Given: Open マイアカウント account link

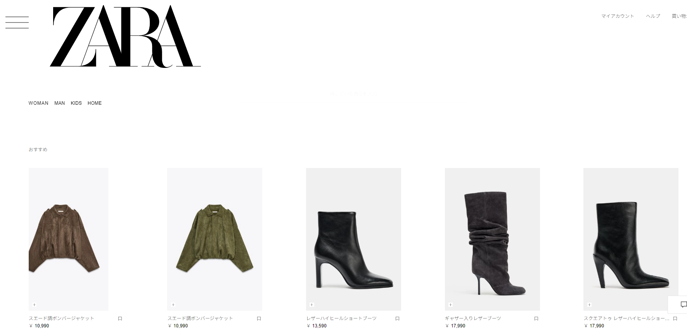Looking at the screenshot, I should [x=618, y=16].
